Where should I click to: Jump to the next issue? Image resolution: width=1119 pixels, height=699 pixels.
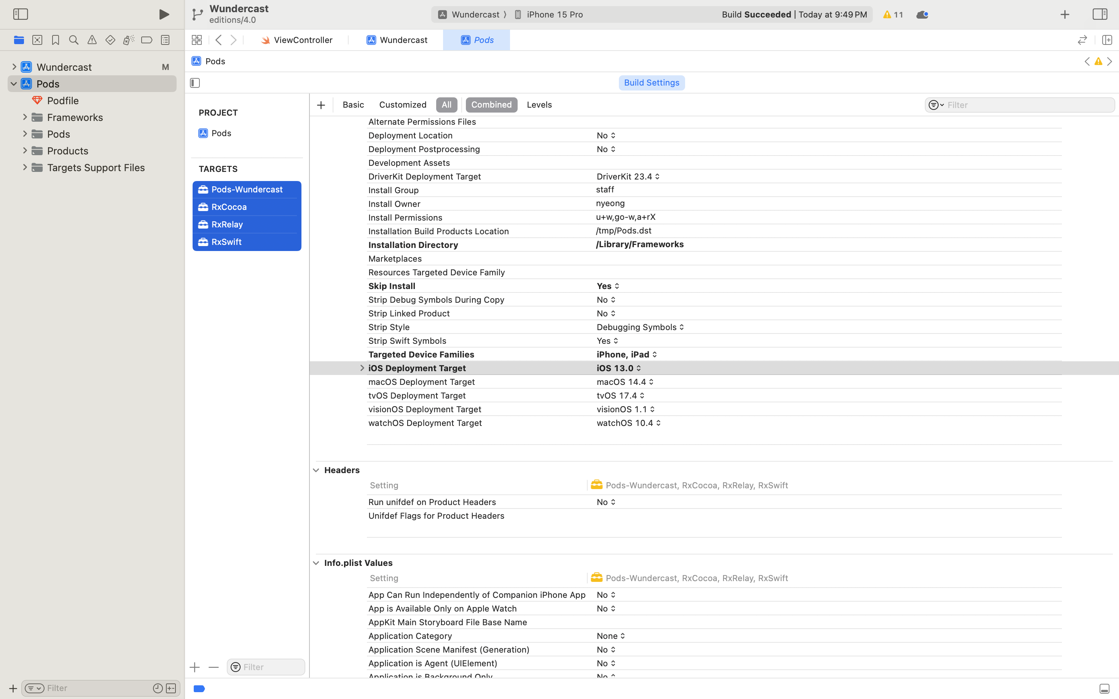(x=1109, y=62)
